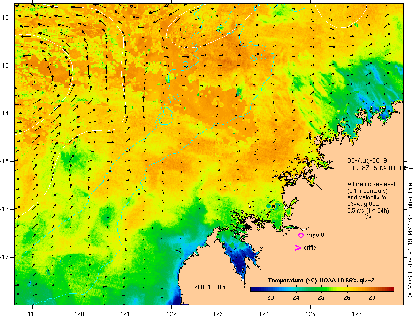Click the text 00:08Z 50% 0.00054
Screen dimensions: 413x319
(x=380, y=168)
